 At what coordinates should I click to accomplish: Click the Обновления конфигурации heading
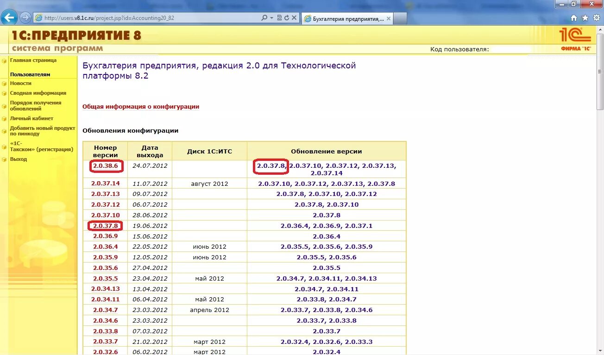pyautogui.click(x=130, y=131)
